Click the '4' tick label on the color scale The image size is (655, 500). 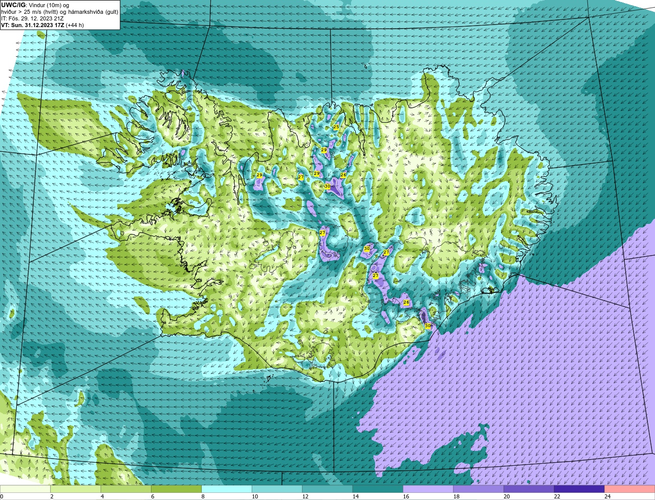(x=102, y=496)
